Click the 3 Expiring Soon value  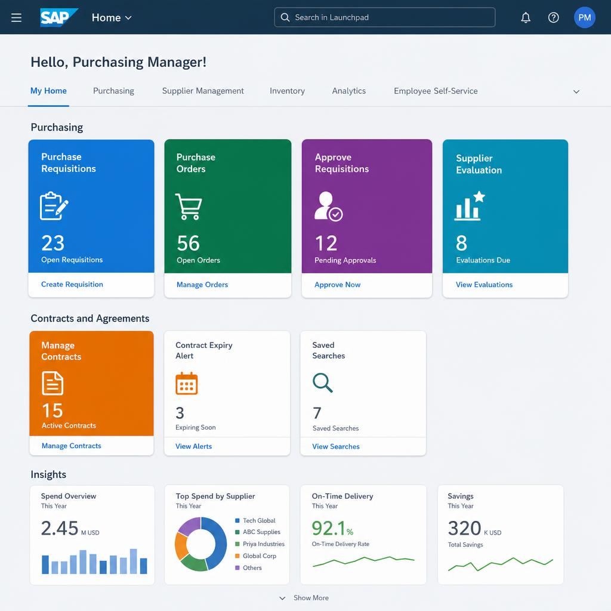[x=180, y=413]
